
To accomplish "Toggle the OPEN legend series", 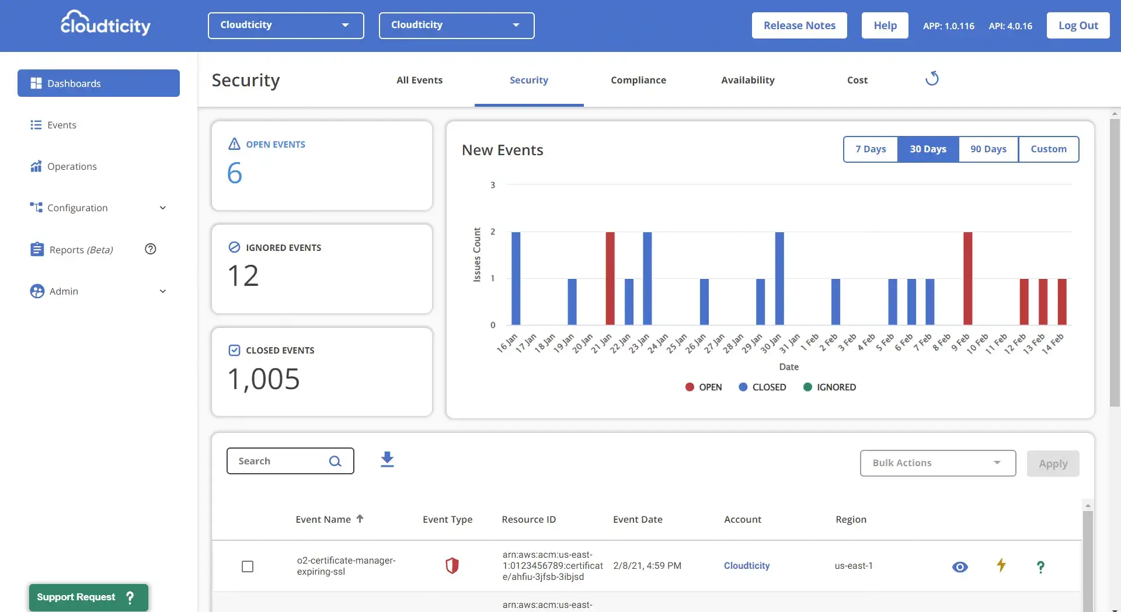I will pos(704,387).
